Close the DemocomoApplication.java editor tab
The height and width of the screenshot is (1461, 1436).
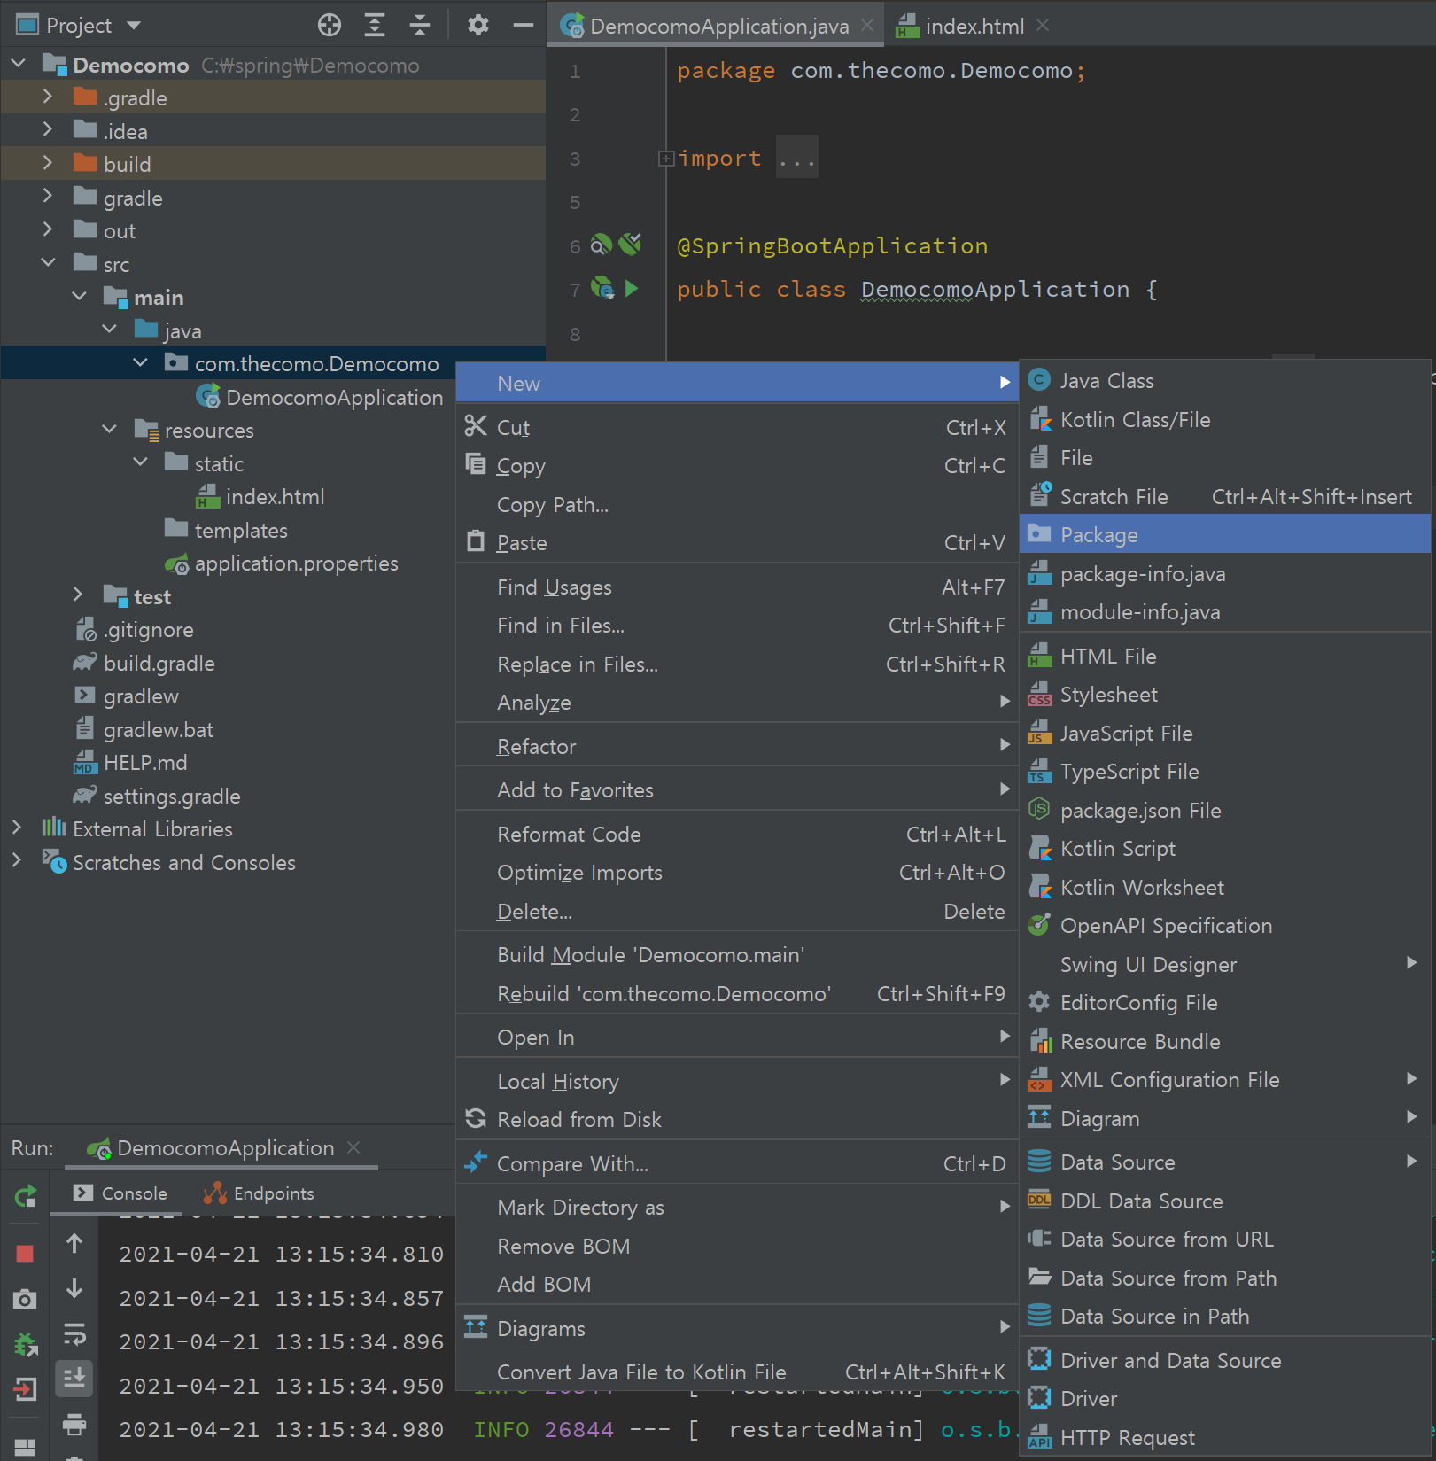[868, 26]
